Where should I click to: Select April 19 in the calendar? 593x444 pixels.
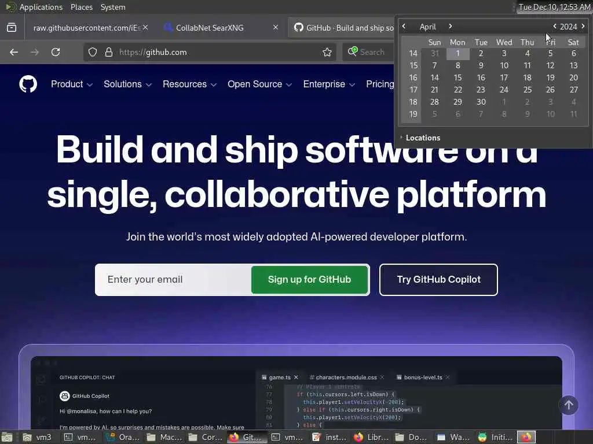click(550, 78)
